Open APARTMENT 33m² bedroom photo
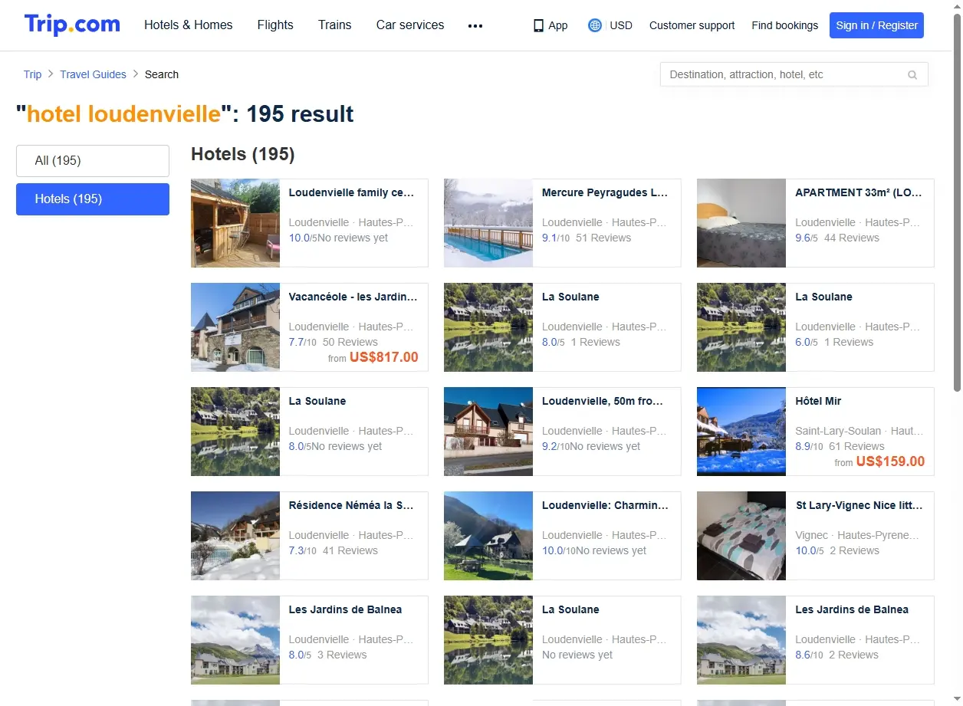Screen dimensions: 963x706 tap(741, 223)
